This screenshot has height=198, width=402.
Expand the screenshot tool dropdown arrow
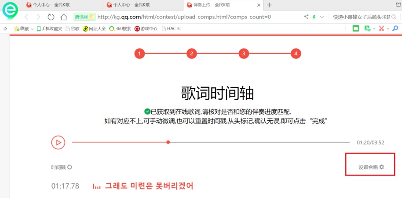(x=388, y=29)
